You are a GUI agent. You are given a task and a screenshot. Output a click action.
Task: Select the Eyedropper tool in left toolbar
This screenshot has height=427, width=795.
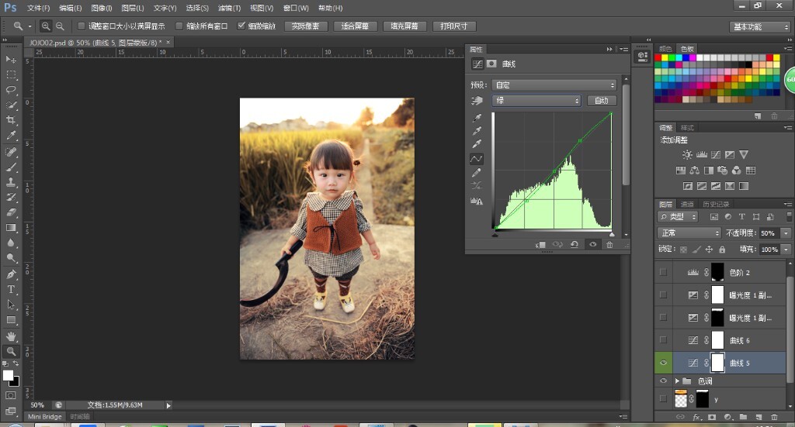tap(11, 136)
